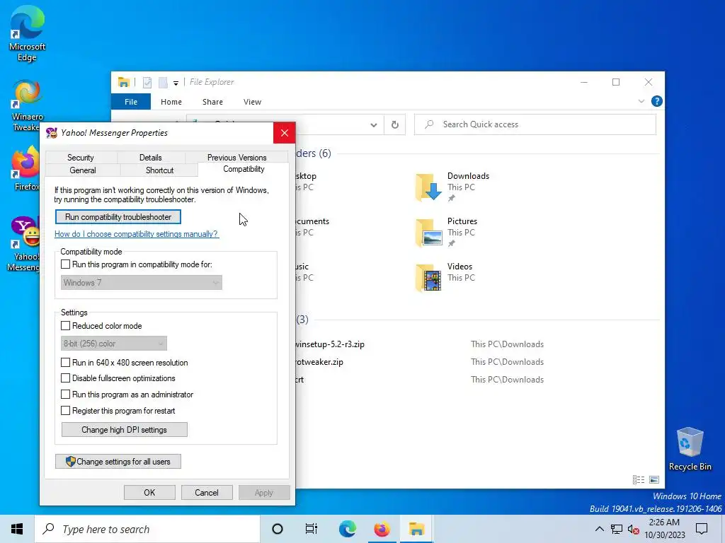Switch to the General tab
Screen dimensions: 725x543
83,170
